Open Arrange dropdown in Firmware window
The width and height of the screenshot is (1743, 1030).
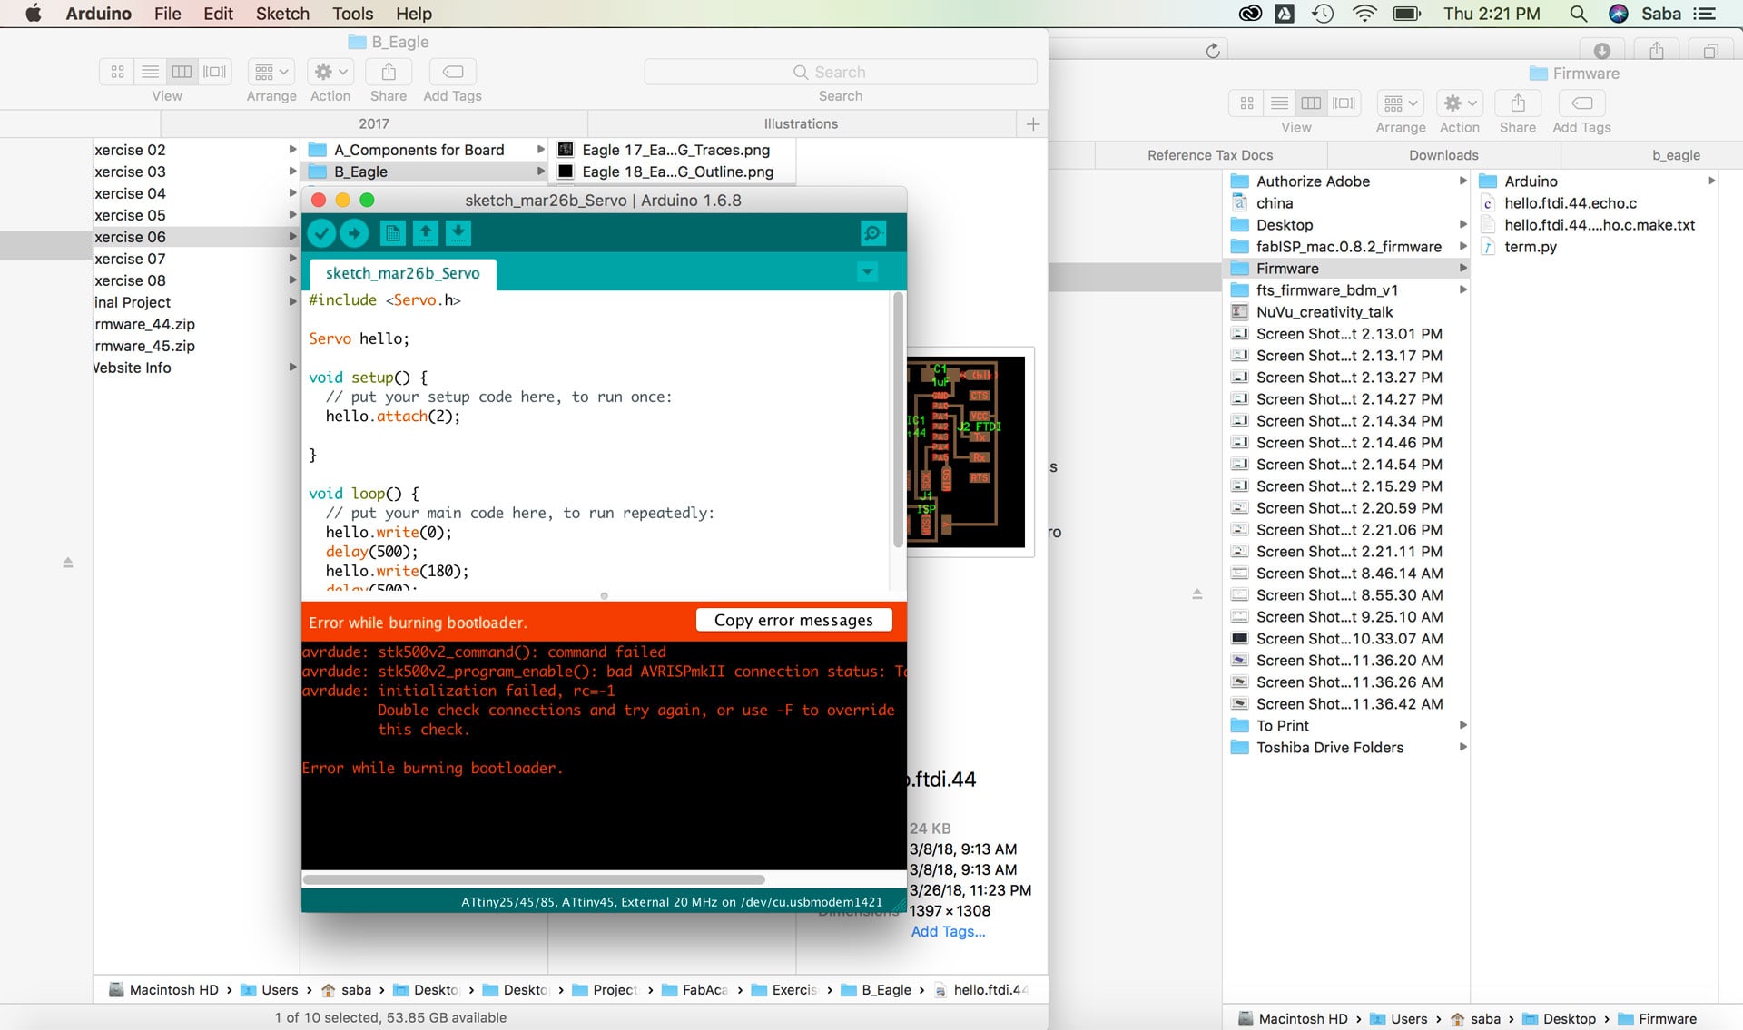point(1401,103)
